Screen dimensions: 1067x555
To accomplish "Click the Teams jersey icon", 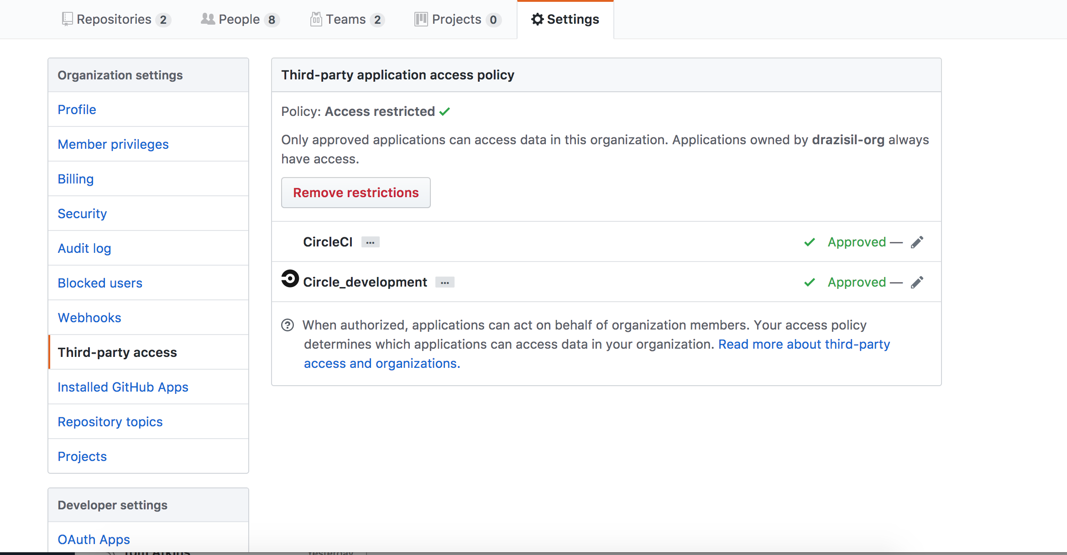I will (x=316, y=19).
